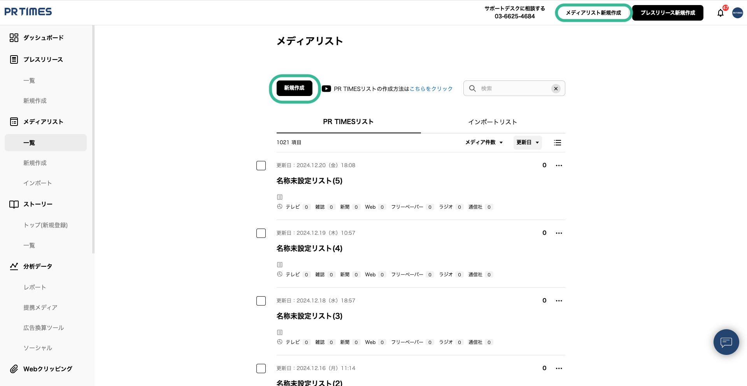
Task: Click the サポートデスクに相談する phone text
Action: [x=515, y=12]
